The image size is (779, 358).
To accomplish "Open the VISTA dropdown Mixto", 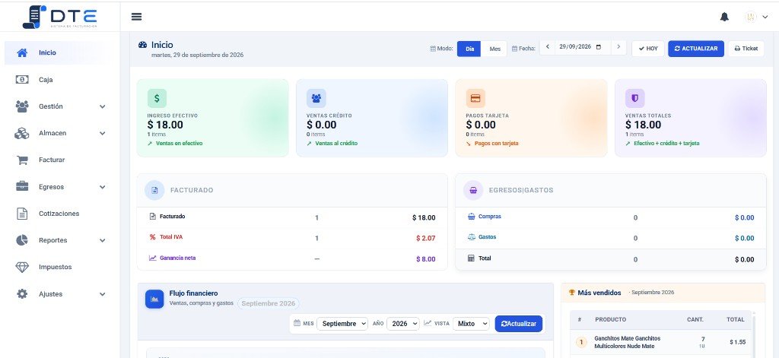I will 471,324.
